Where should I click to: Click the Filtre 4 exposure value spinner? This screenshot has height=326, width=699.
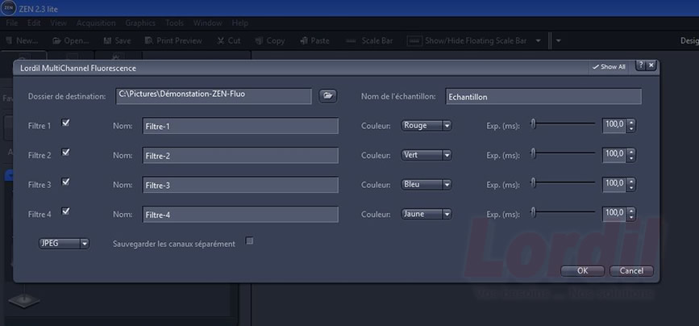pyautogui.click(x=619, y=214)
